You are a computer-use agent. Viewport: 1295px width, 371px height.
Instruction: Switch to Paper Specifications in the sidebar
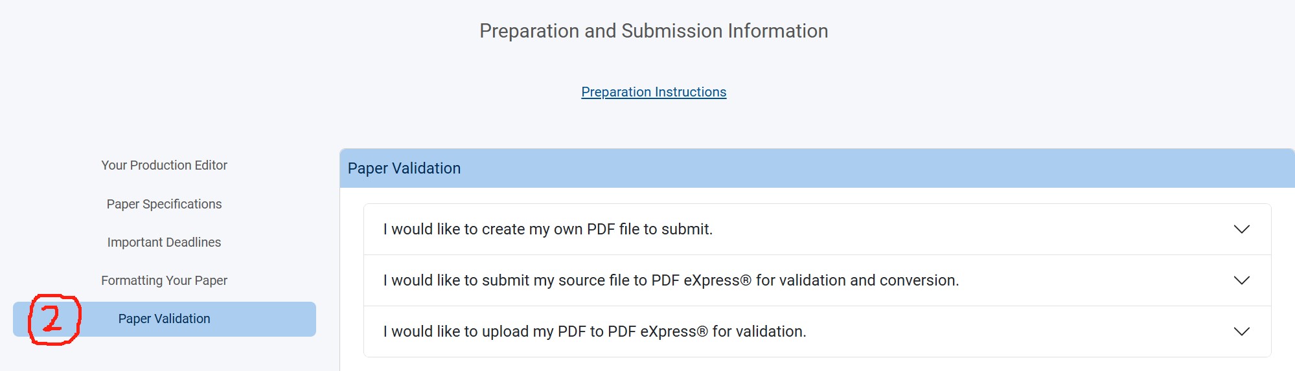[x=164, y=204]
